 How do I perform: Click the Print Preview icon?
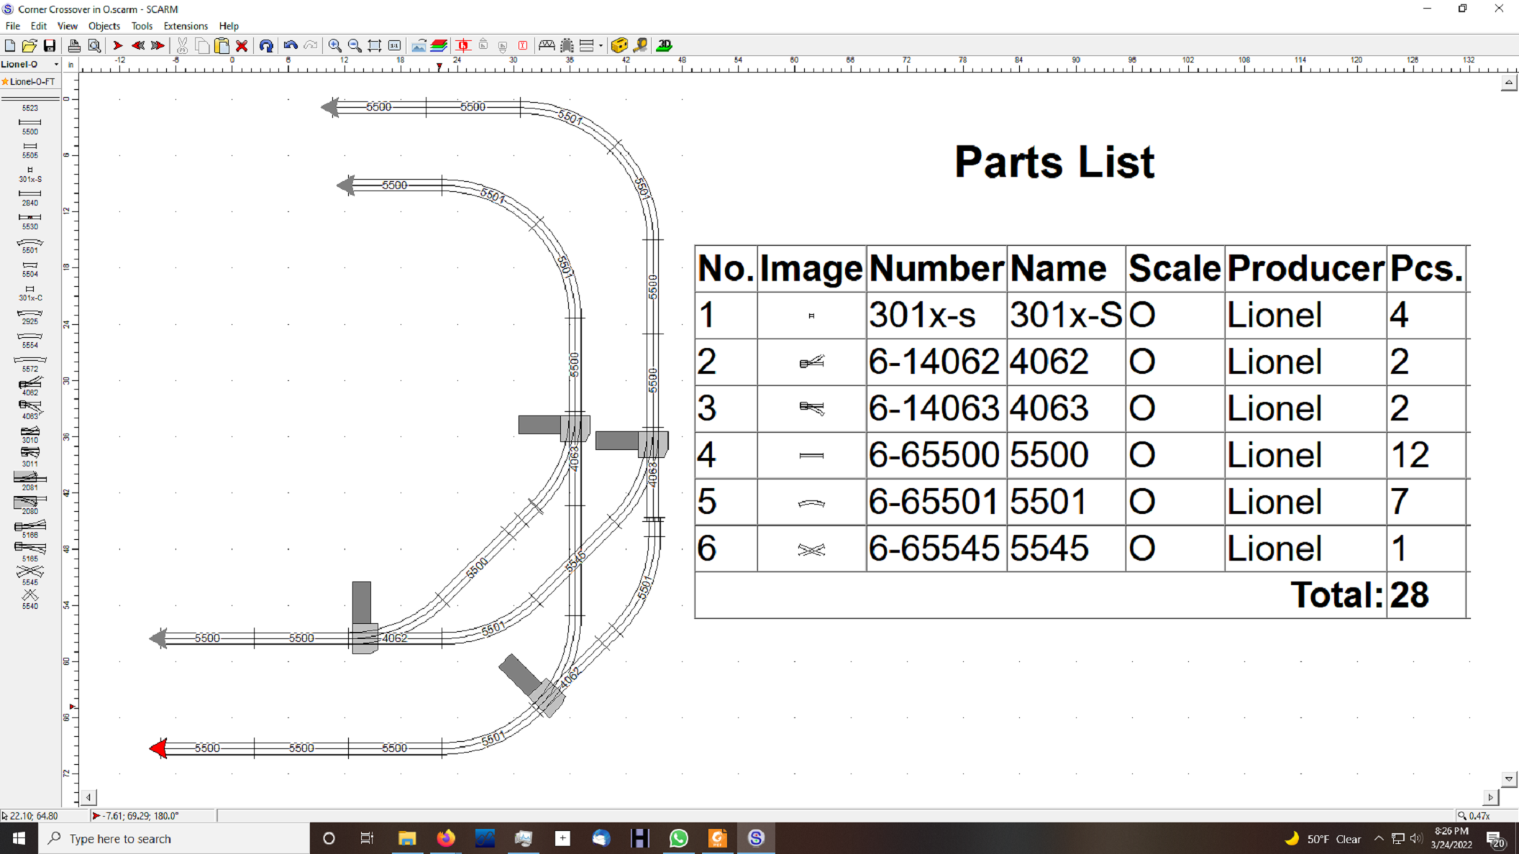pos(95,45)
